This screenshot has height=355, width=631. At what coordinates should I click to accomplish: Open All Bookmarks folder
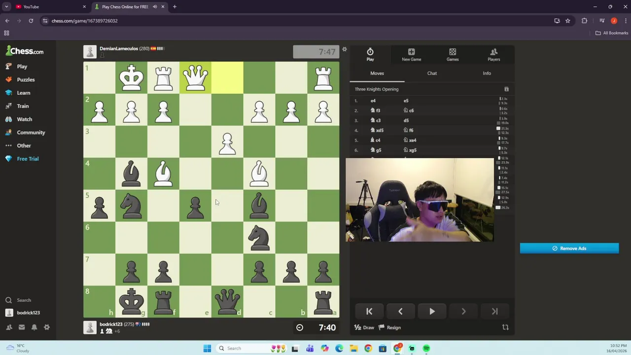click(x=612, y=33)
